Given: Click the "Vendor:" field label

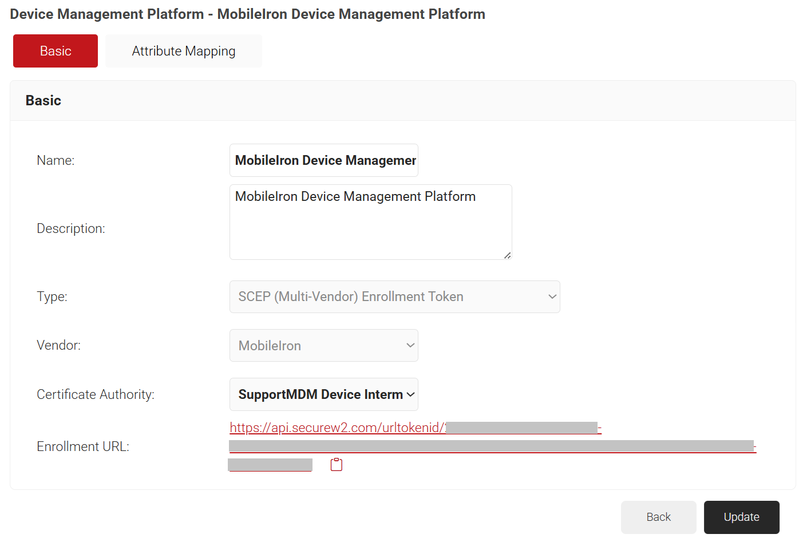Looking at the screenshot, I should coord(58,345).
